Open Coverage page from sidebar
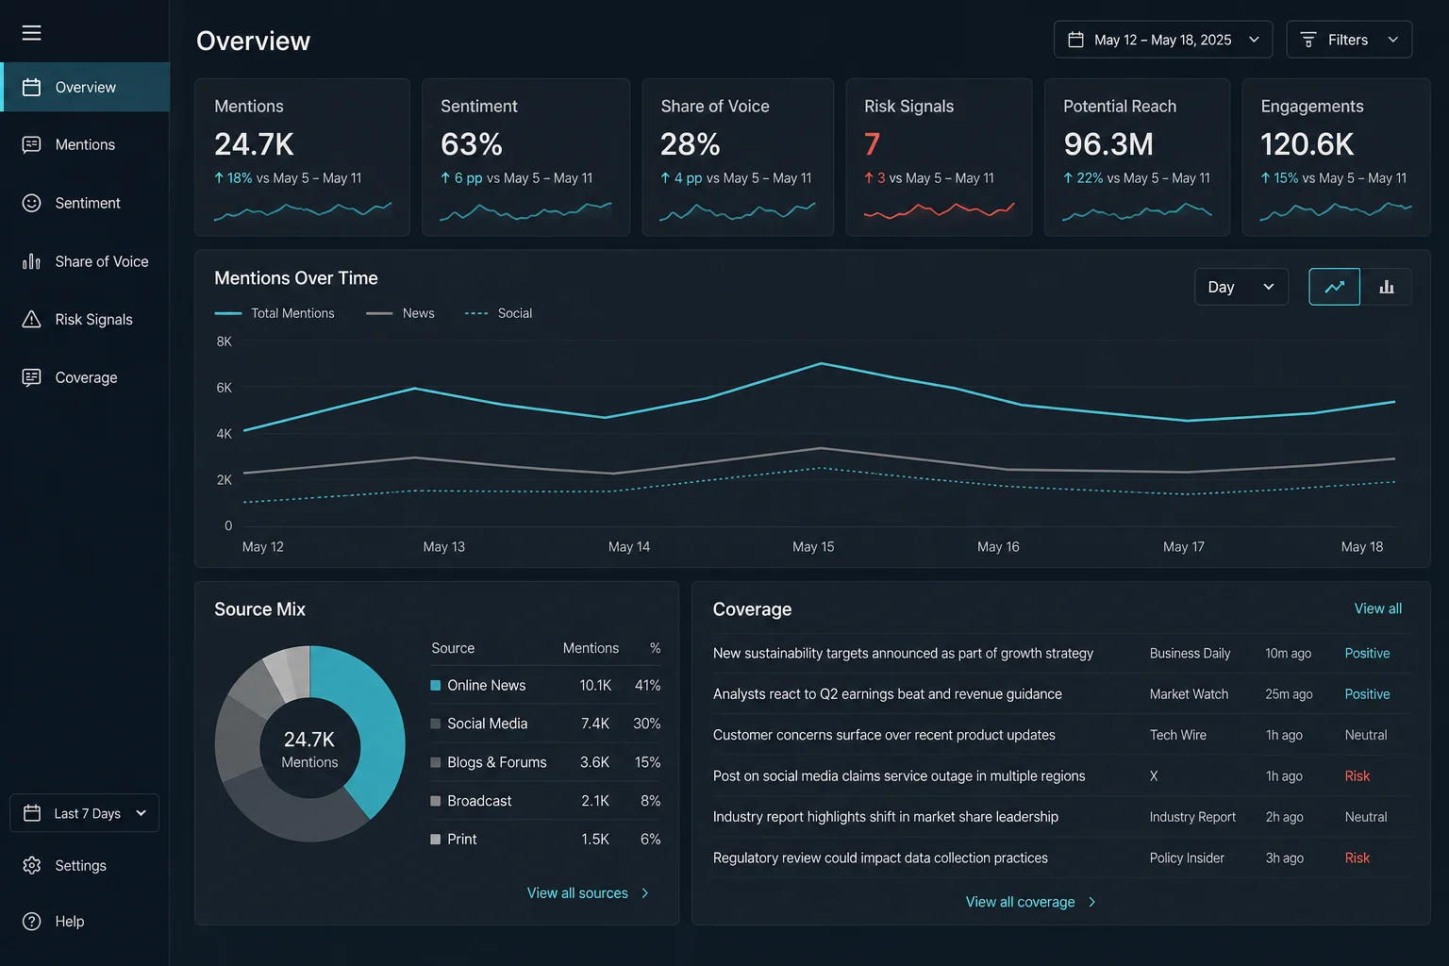Viewport: 1449px width, 966px height. pos(85,377)
